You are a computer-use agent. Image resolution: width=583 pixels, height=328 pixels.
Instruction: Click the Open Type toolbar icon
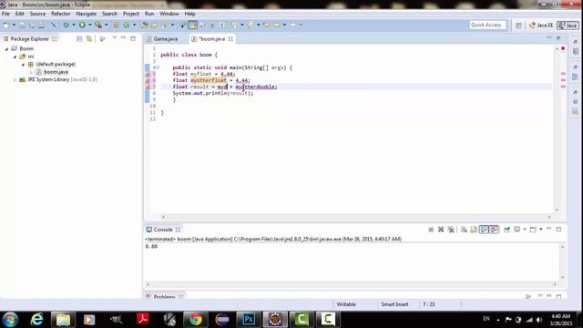pyautogui.click(x=144, y=25)
